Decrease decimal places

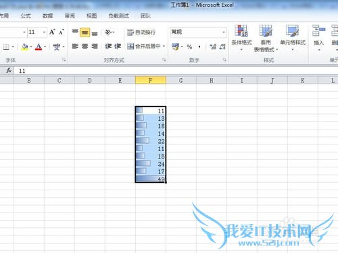[222, 47]
